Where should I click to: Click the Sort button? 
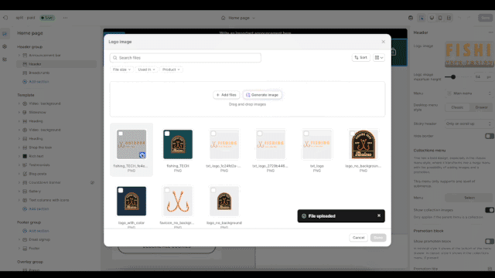pos(361,58)
